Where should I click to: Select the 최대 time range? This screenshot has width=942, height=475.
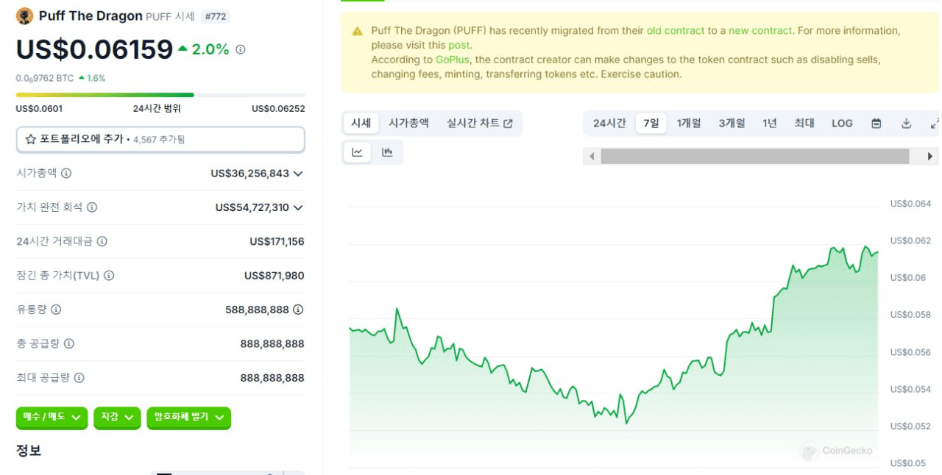804,124
